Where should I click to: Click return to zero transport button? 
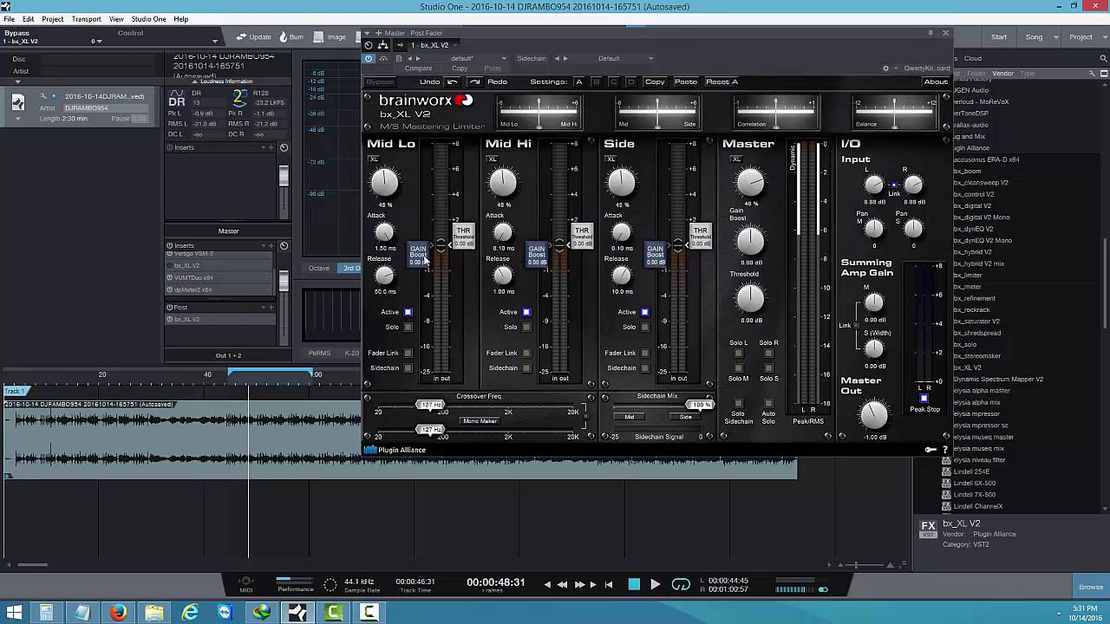[x=609, y=584]
